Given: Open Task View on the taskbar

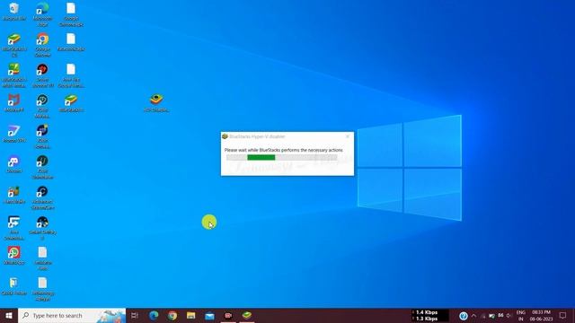Looking at the screenshot, I should 135,315.
